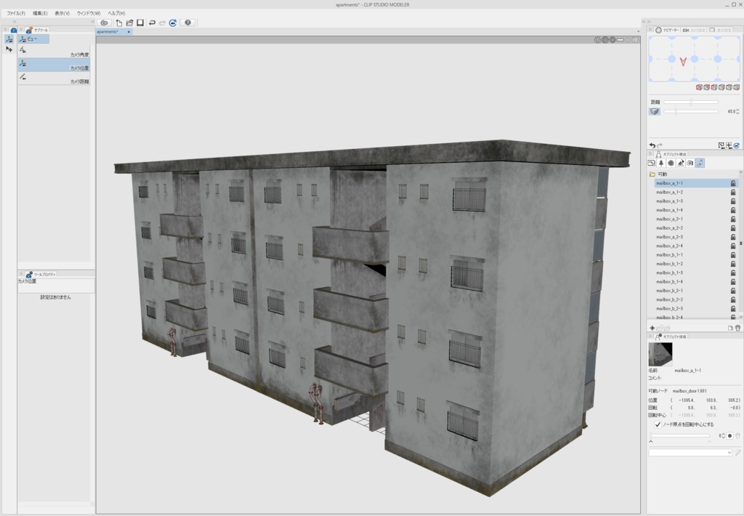Screen dimensions: 744x516
Task: Open the Help toolbar icon
Action: (x=187, y=23)
